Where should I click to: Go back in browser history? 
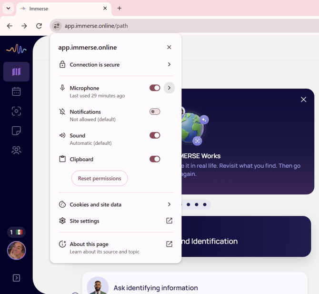click(x=10, y=26)
